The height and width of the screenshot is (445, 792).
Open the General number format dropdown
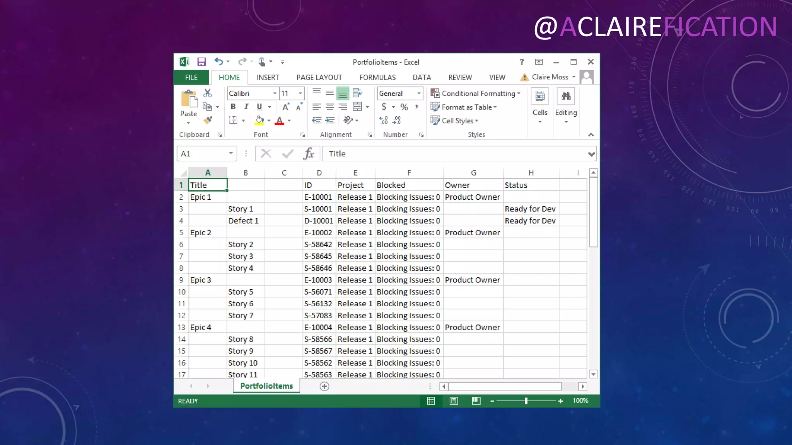pos(419,93)
